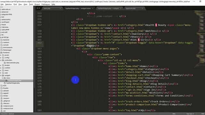Click the .bowerrc file icon
Image resolution: width=205 pixels, height=115 pixels.
click(2, 98)
